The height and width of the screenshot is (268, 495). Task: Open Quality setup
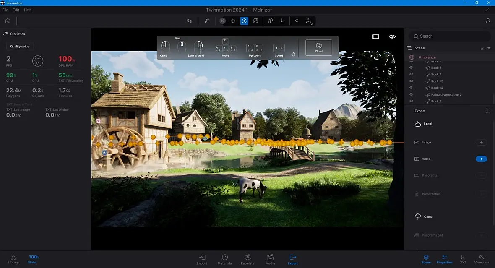pos(20,47)
